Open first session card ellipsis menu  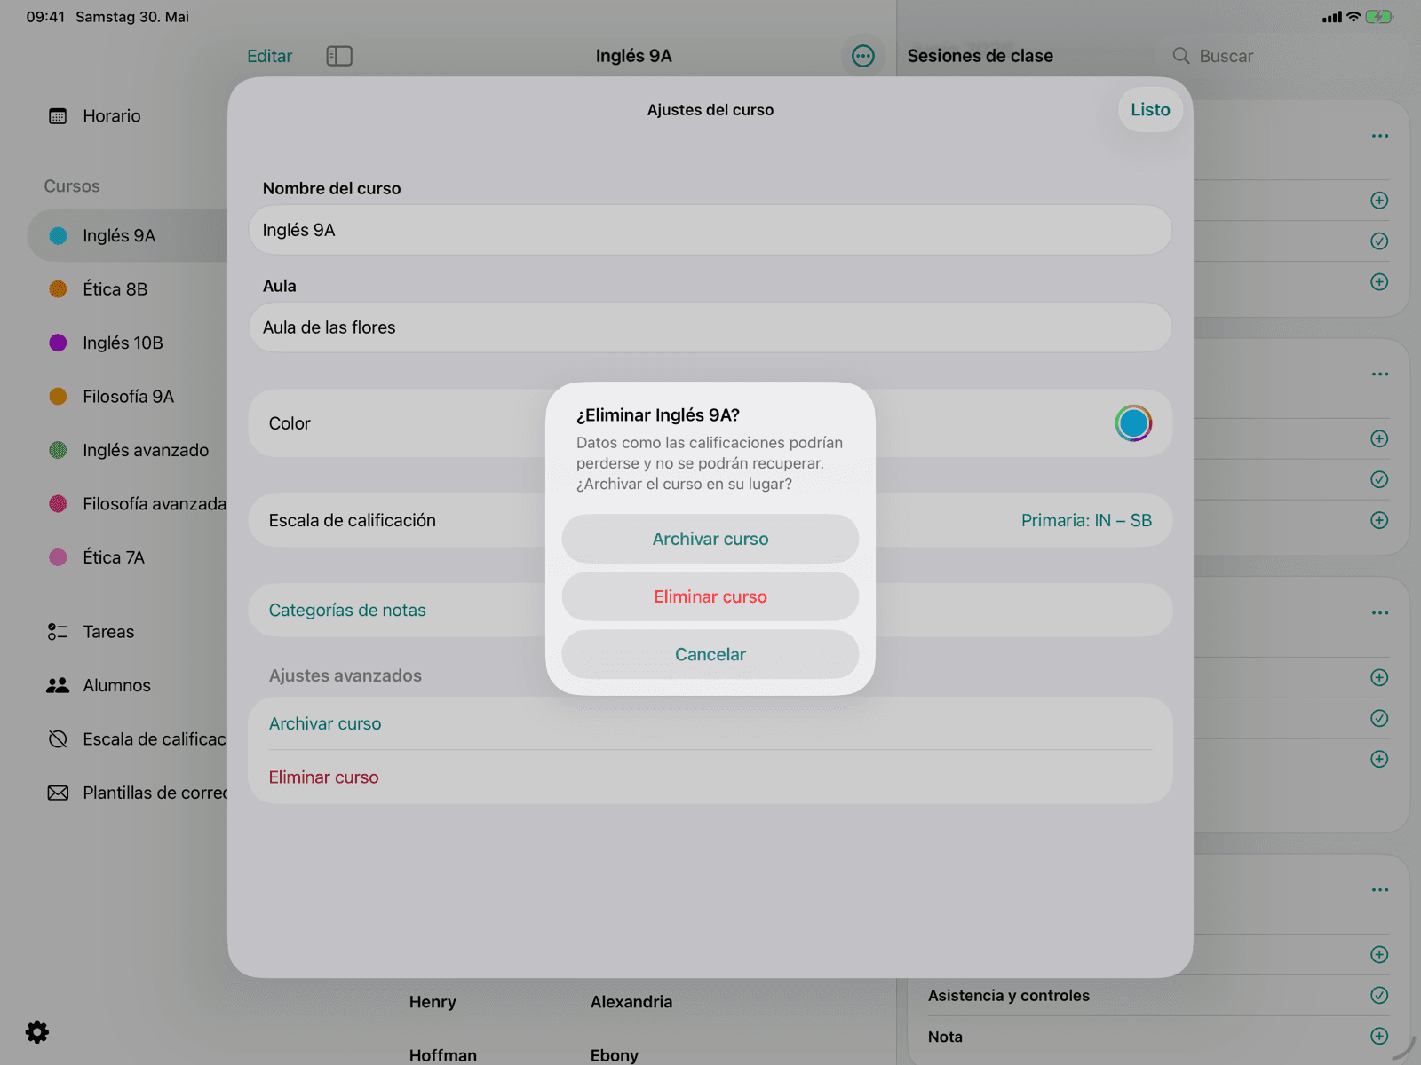tap(1380, 136)
